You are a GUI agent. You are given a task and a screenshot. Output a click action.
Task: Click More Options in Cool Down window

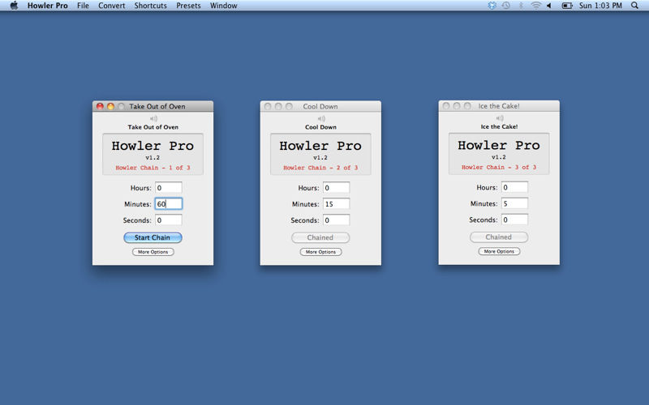pyautogui.click(x=320, y=252)
